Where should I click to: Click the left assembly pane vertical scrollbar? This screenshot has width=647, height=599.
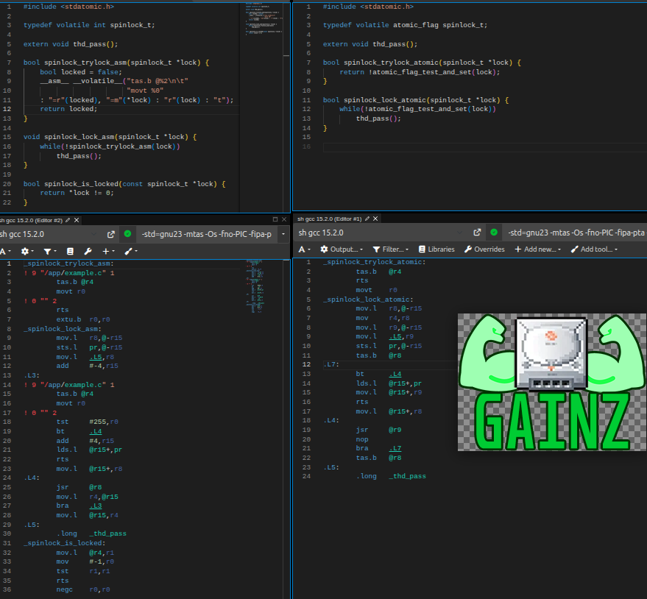pyautogui.click(x=286, y=429)
